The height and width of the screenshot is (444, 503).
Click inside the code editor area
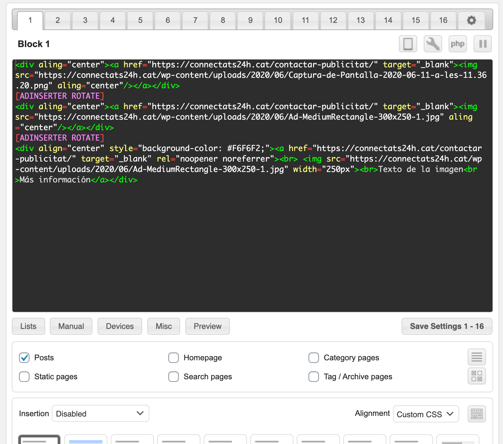click(252, 186)
